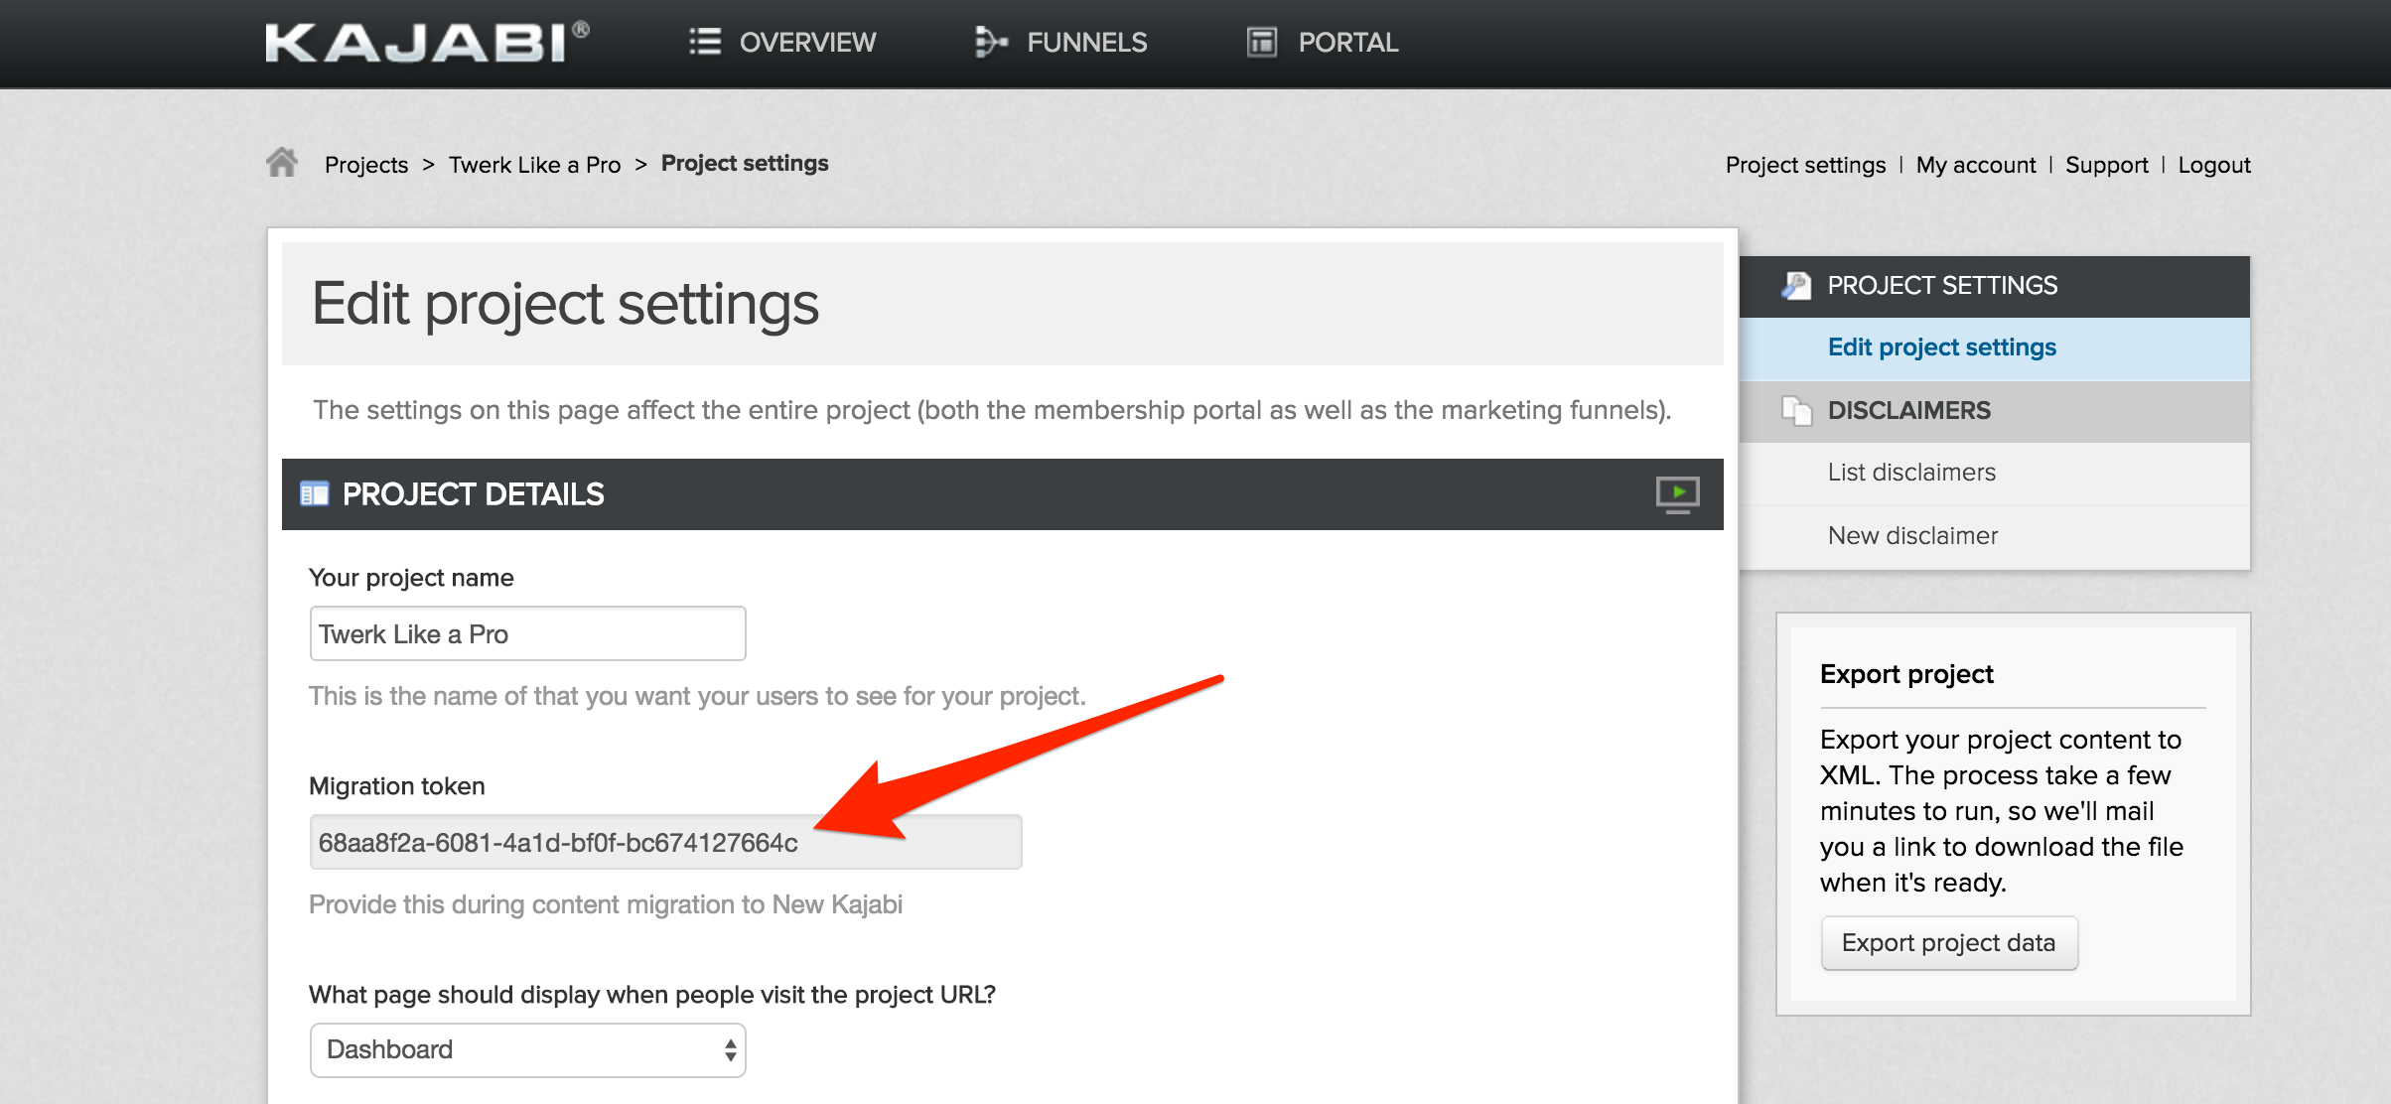This screenshot has width=2391, height=1104.
Task: Click the Overview list icon
Action: 704,42
